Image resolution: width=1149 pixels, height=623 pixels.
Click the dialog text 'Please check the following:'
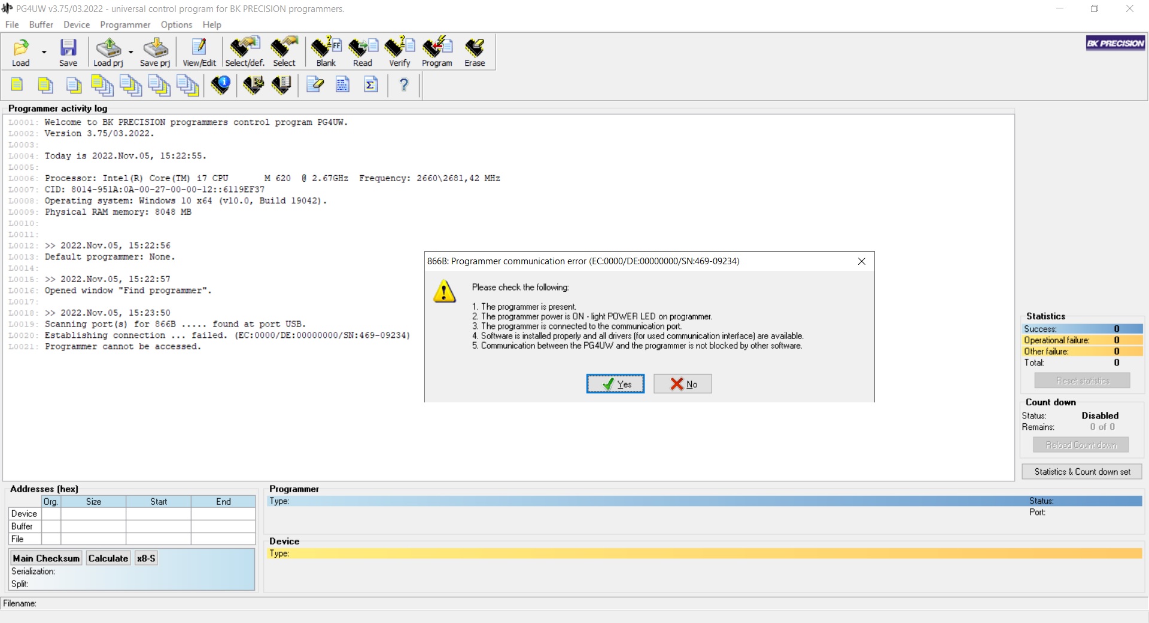pyautogui.click(x=520, y=288)
